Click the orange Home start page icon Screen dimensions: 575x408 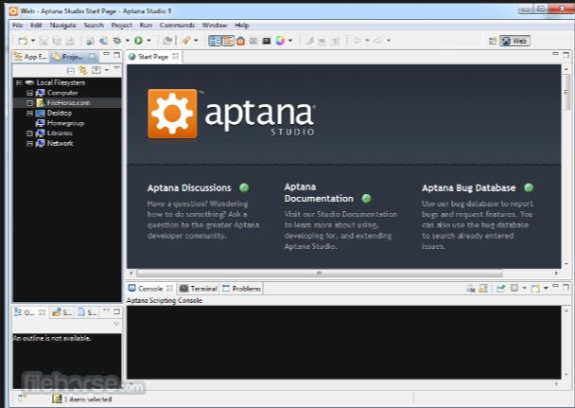(240, 41)
